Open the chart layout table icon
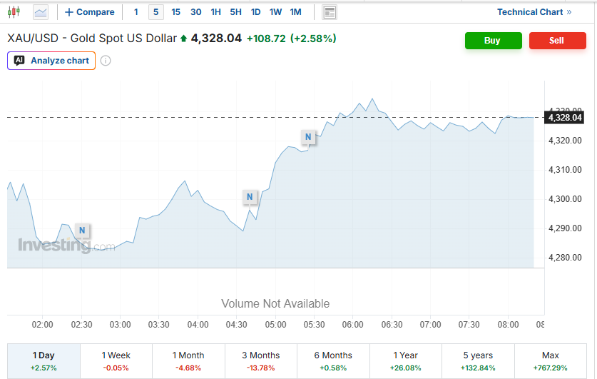Viewport: 597px width, 379px height. coord(330,12)
